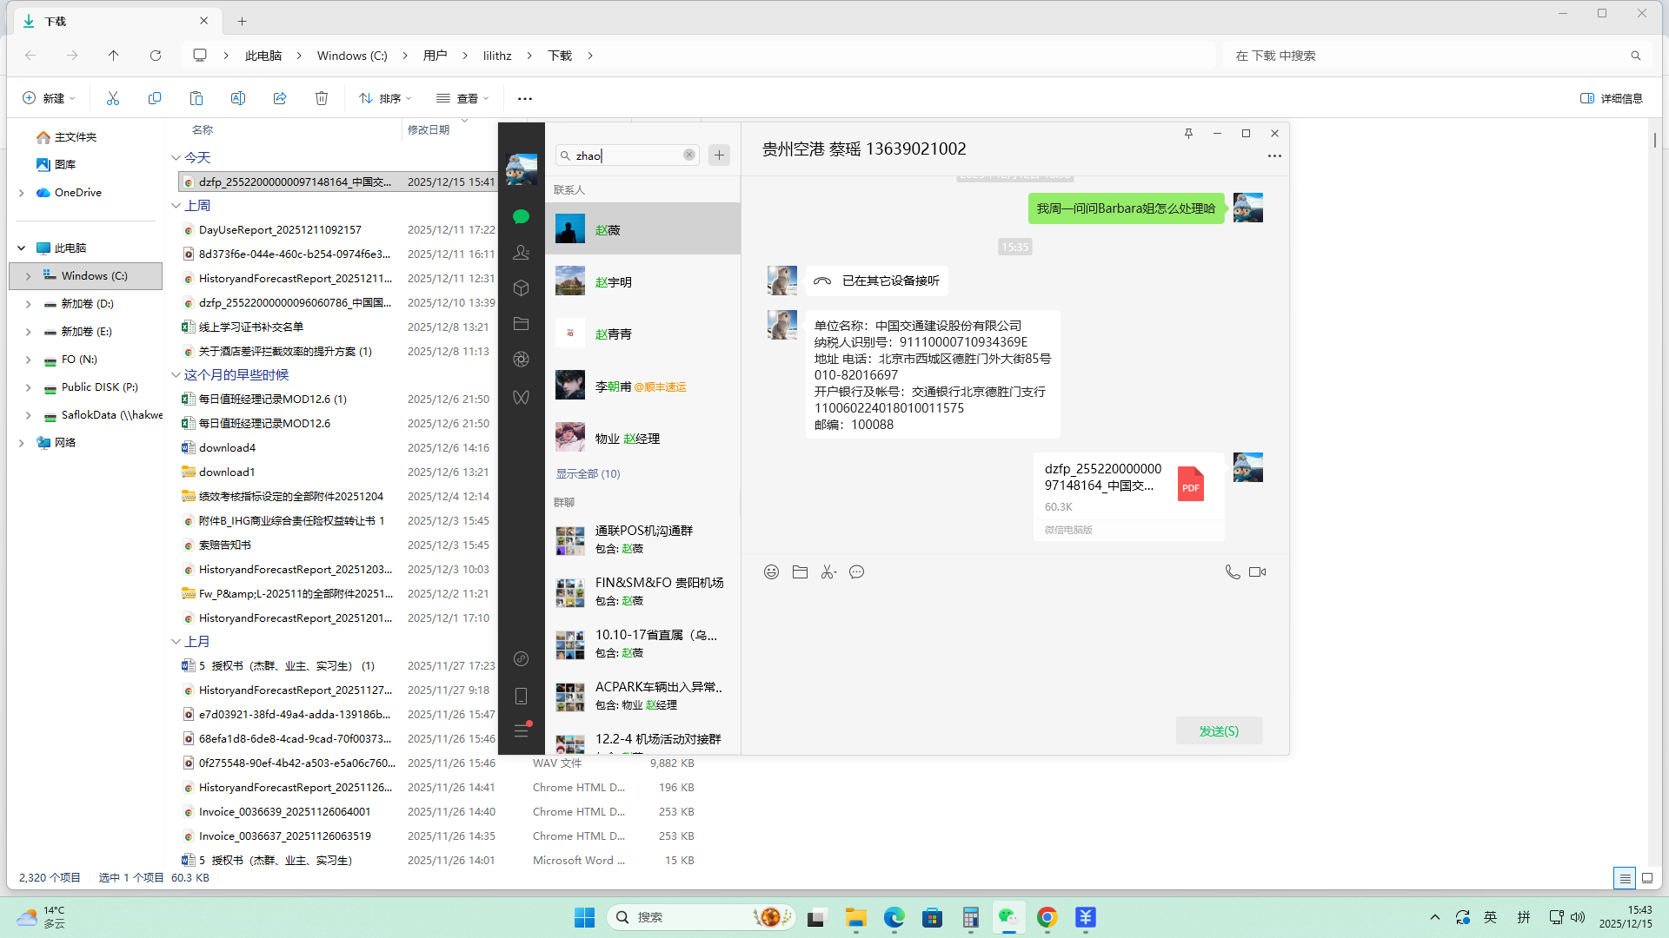Pin the WeChat window on top
This screenshot has height=938, width=1669.
[x=1188, y=133]
